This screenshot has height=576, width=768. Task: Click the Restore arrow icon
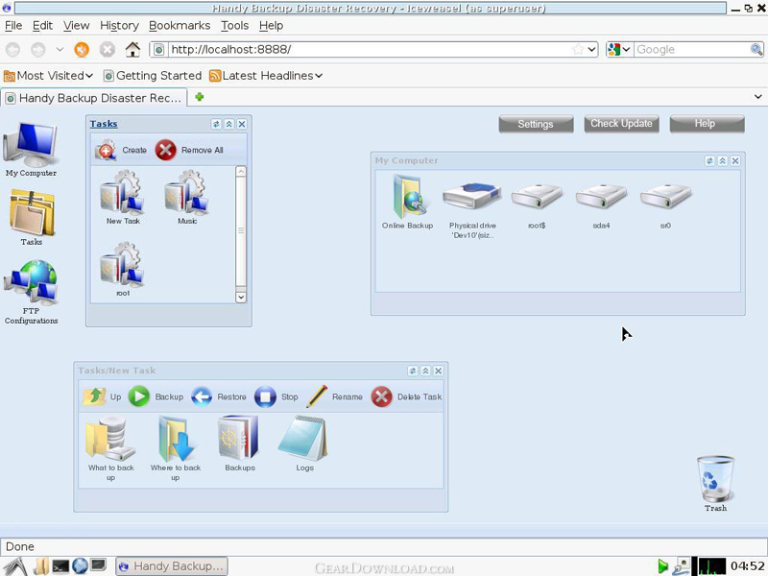pos(202,396)
